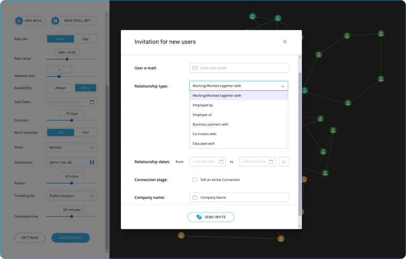Select Part work schedule

point(85,132)
